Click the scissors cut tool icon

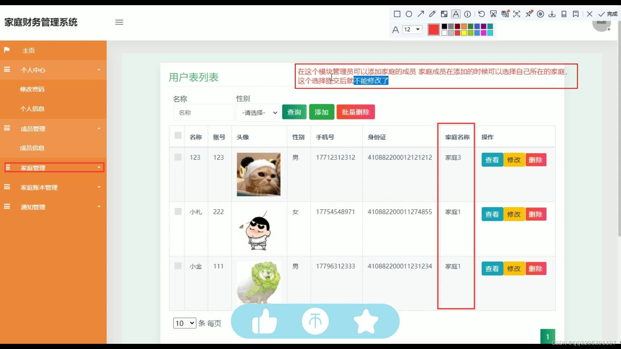coord(493,14)
